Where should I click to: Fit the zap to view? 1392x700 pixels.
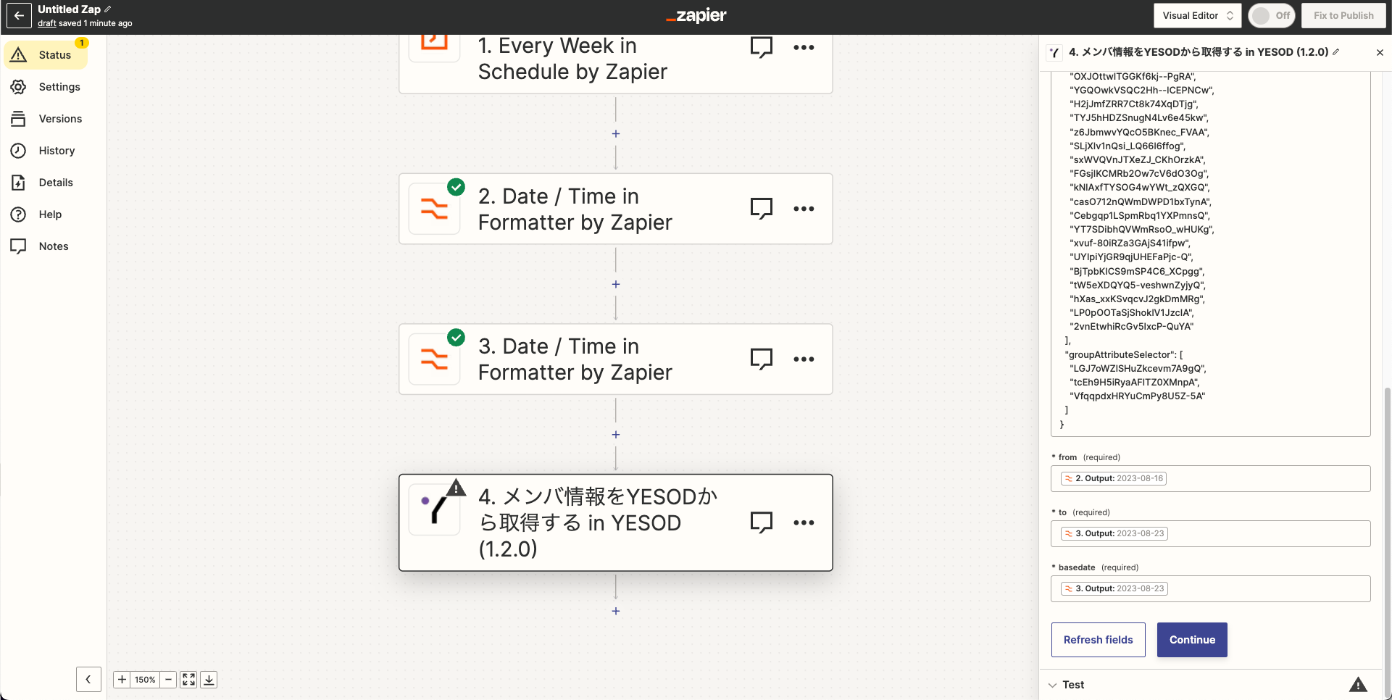[x=188, y=680]
